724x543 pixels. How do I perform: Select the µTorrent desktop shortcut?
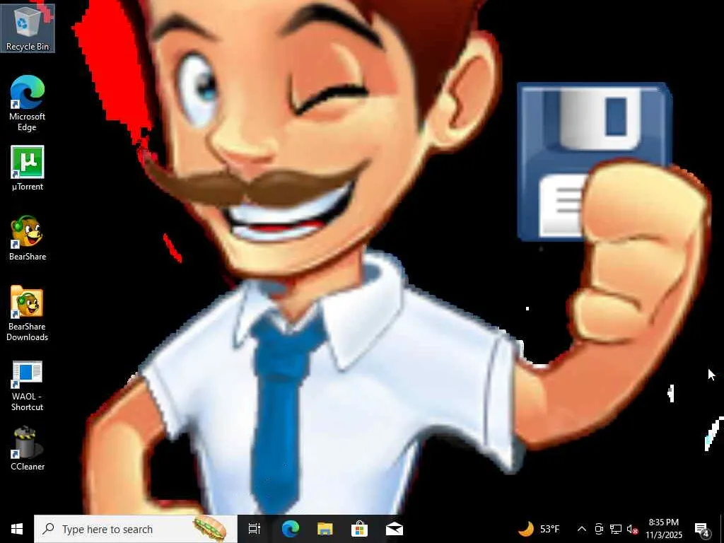click(28, 168)
